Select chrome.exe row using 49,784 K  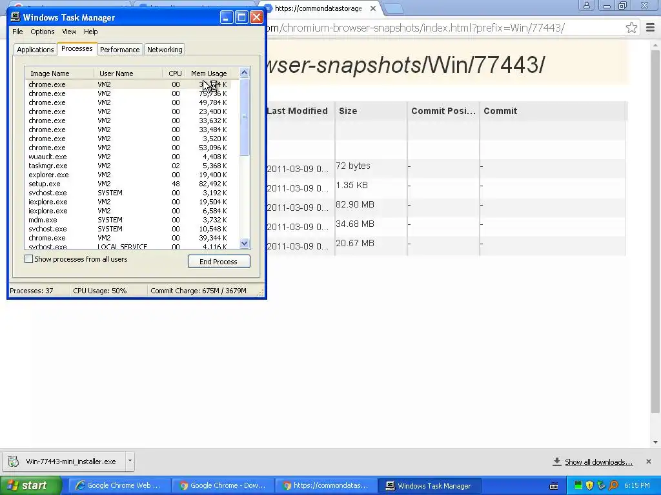(128, 102)
